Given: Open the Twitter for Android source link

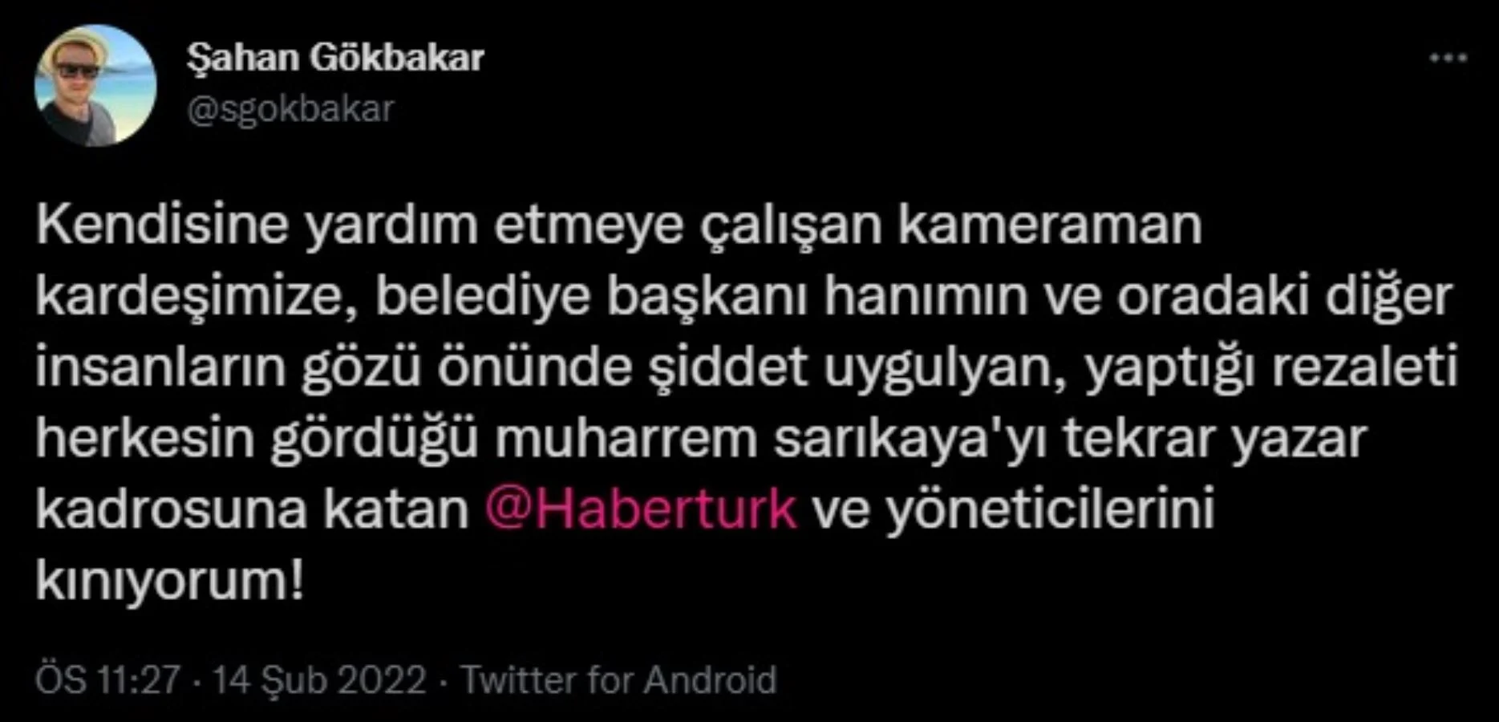Looking at the screenshot, I should click(618, 679).
